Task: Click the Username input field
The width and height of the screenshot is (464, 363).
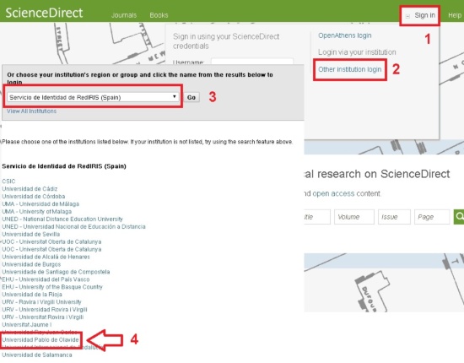Action: point(252,62)
